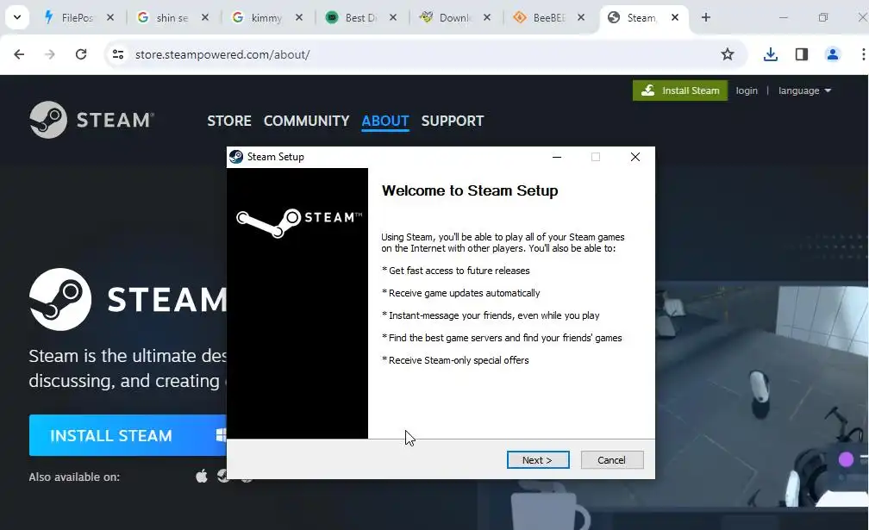Bookmark this page with star icon
This screenshot has width=869, height=530.
pyautogui.click(x=727, y=54)
